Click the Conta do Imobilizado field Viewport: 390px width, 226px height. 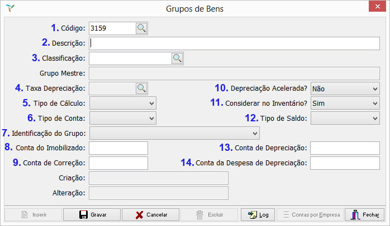[118, 148]
